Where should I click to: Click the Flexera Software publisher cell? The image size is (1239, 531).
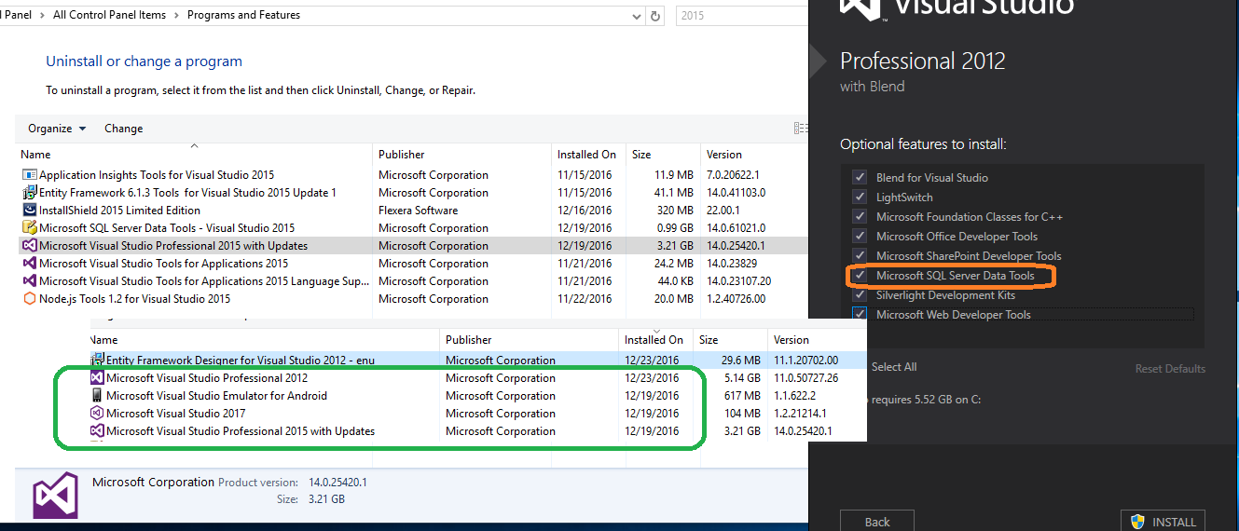(x=419, y=211)
